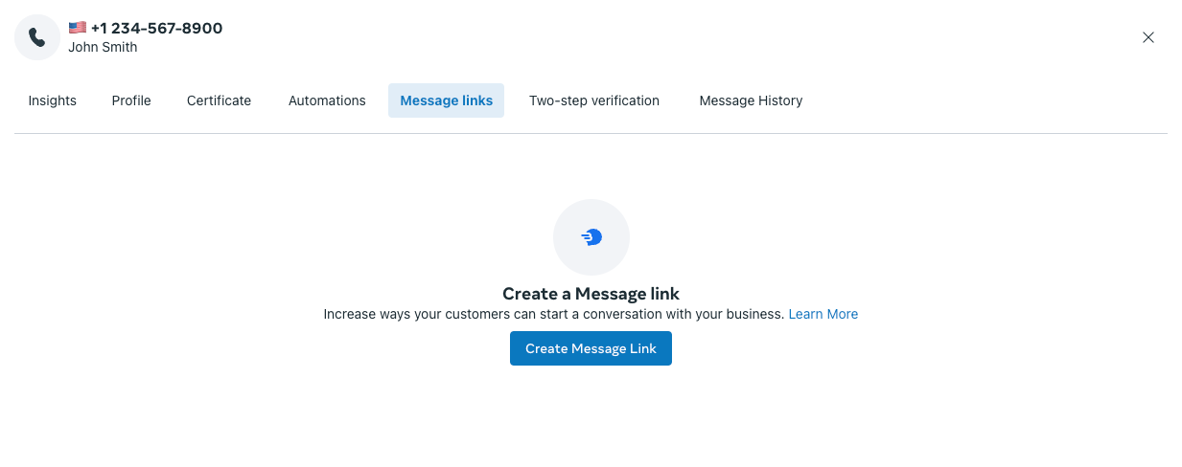Image resolution: width=1182 pixels, height=467 pixels.
Task: Open the Insights tab
Action: (x=53, y=100)
